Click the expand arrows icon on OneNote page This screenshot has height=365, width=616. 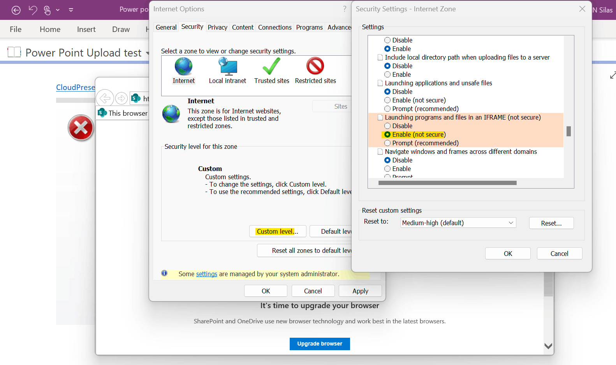tap(612, 75)
